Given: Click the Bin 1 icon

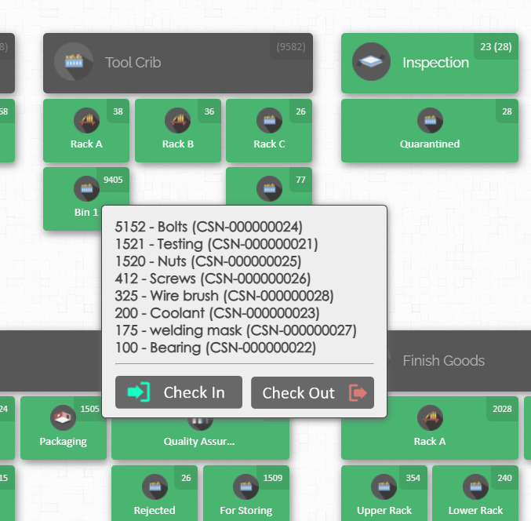Looking at the screenshot, I should 87,188.
